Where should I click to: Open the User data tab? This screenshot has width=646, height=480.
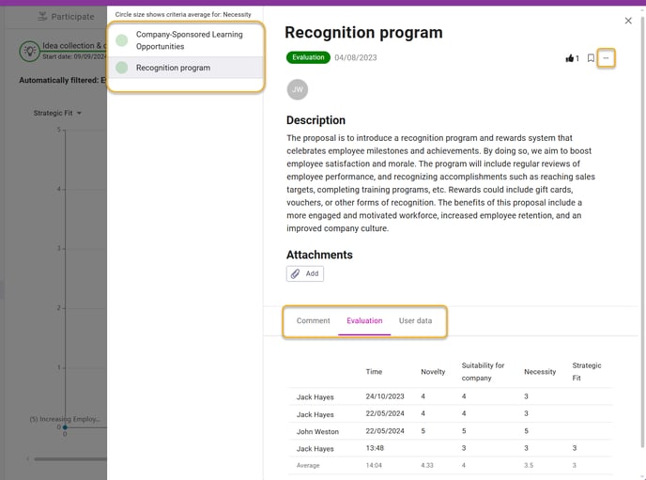pyautogui.click(x=415, y=320)
